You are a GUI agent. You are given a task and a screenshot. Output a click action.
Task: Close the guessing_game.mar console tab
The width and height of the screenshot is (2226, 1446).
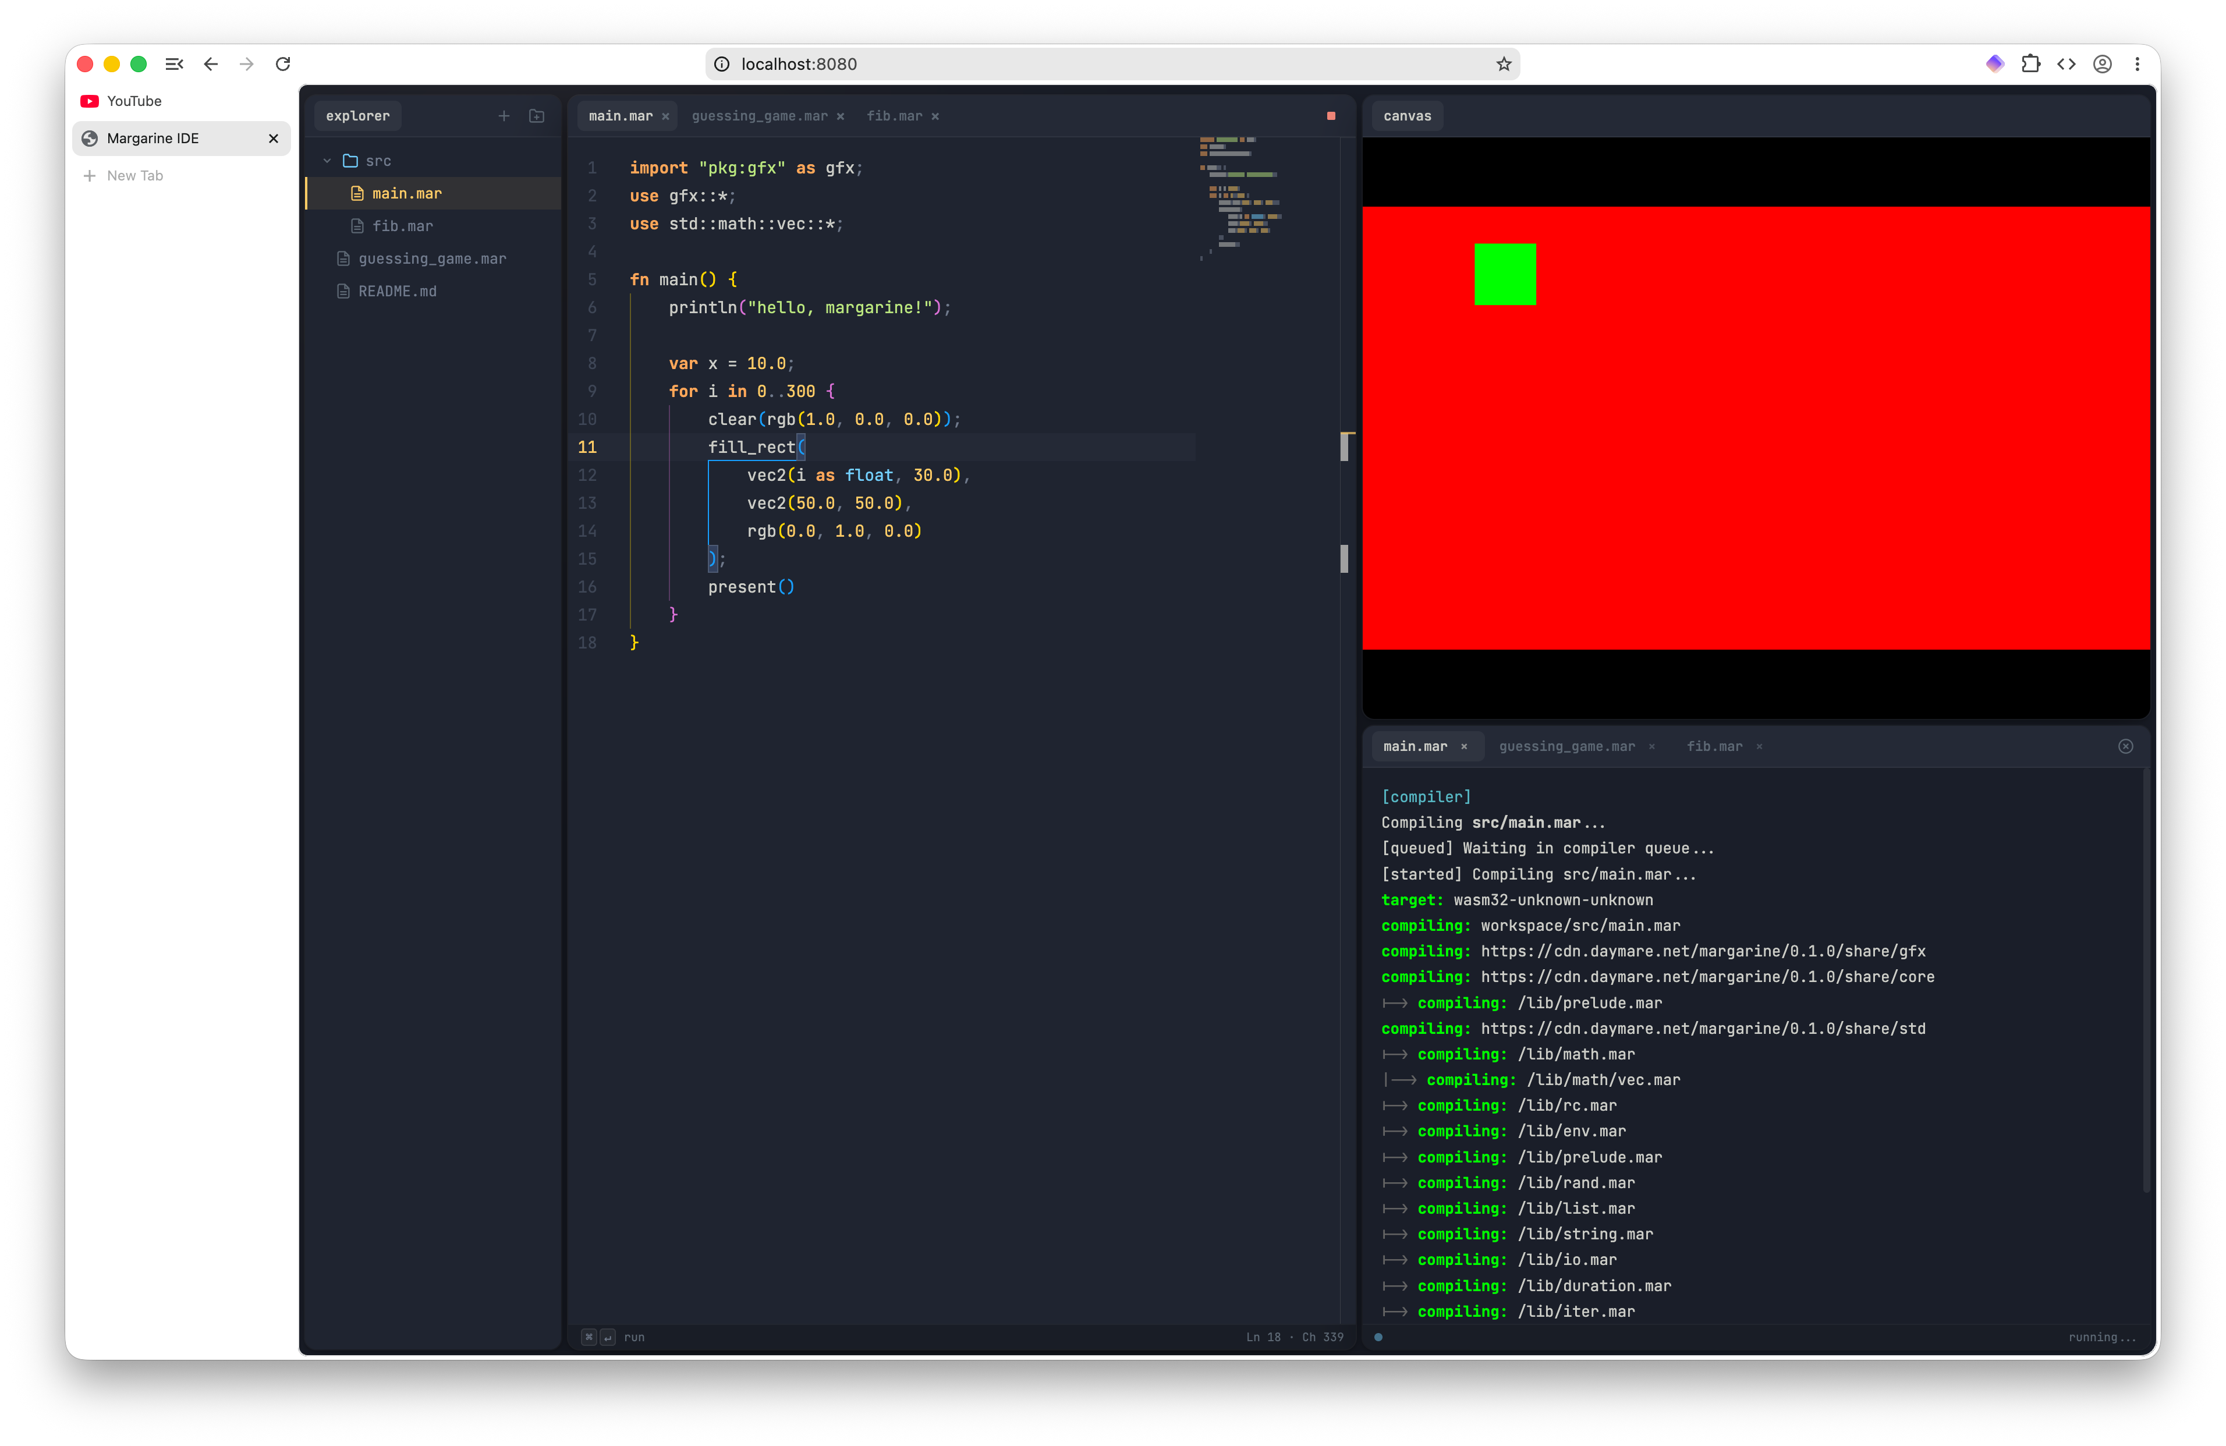point(1651,746)
